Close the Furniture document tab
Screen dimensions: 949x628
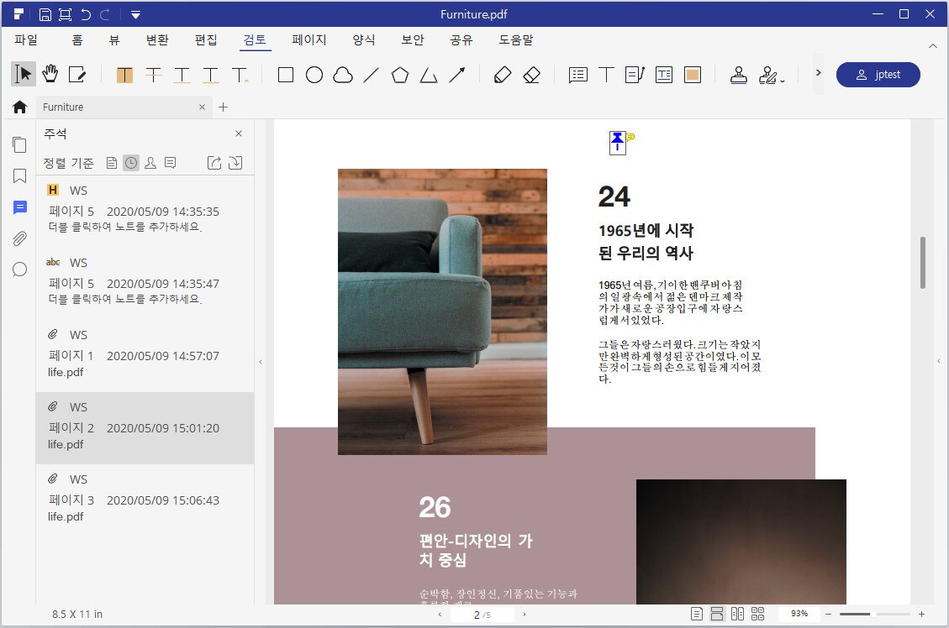pos(202,107)
